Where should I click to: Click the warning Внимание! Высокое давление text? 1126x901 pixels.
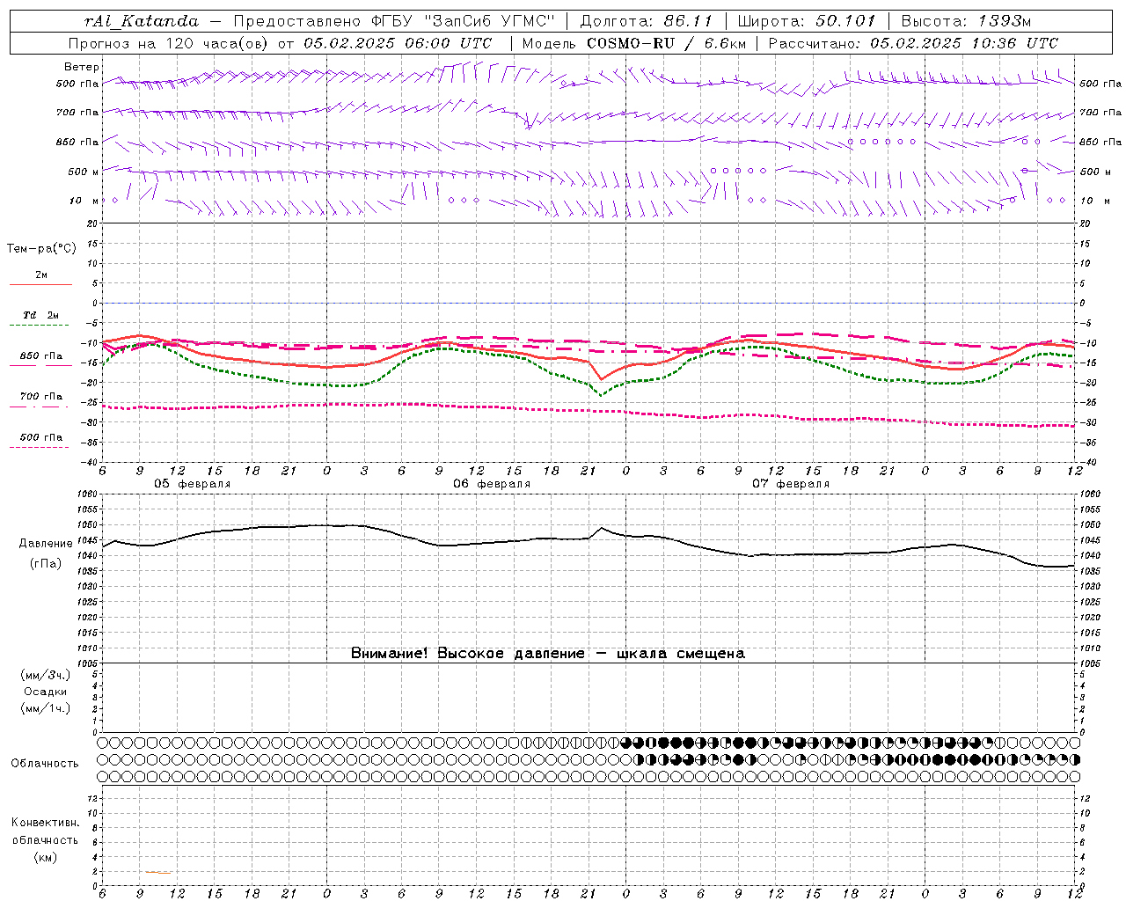pos(548,654)
